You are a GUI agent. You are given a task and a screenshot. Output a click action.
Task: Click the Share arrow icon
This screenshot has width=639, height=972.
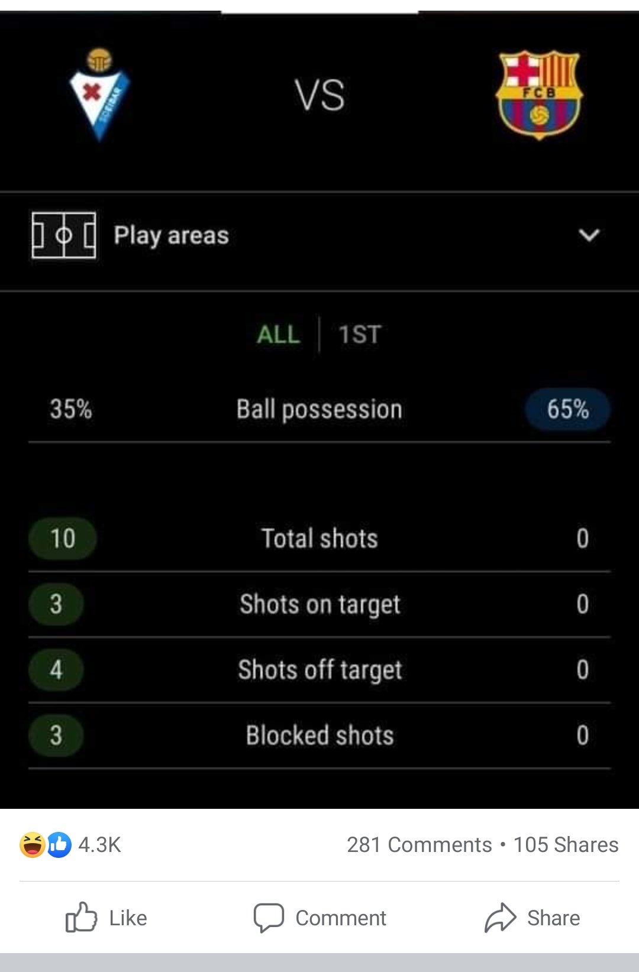(x=501, y=918)
